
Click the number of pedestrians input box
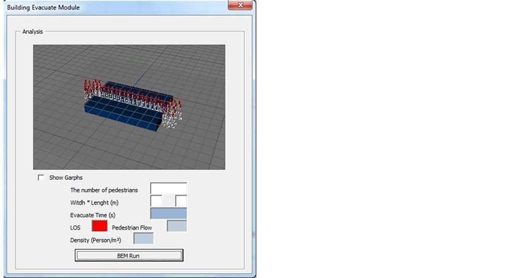[169, 189]
